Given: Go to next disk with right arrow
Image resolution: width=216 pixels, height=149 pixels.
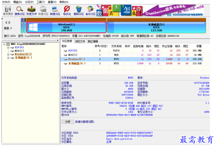Looking at the screenshot, I should (x=9, y=22).
